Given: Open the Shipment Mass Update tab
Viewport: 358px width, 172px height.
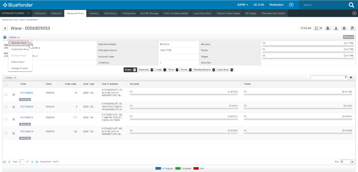Looking at the screenshot, I should (228, 13).
